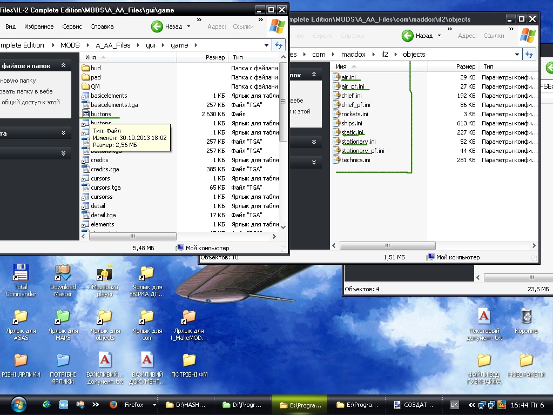Select the basicelements.tga file icon
The width and height of the screenshot is (553, 415).
pos(85,105)
